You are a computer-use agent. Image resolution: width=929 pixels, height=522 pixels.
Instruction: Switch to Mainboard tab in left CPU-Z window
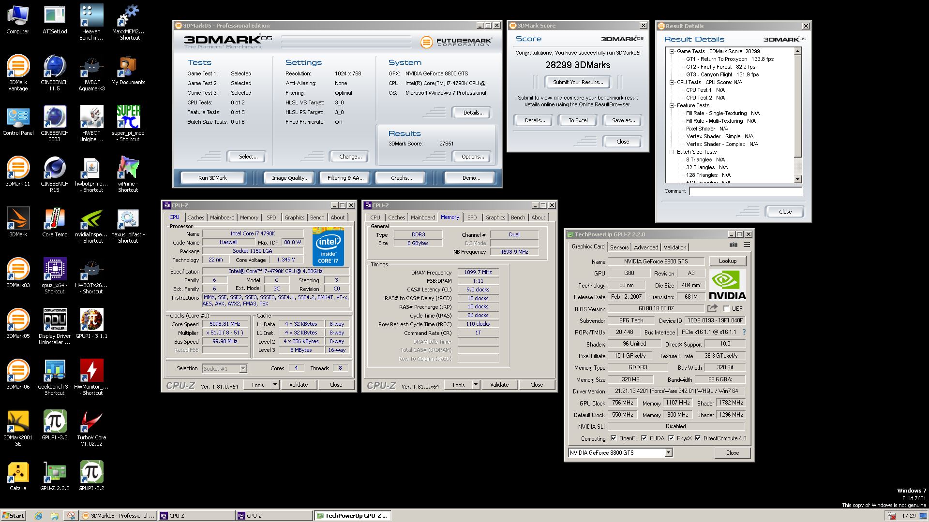[x=222, y=217]
